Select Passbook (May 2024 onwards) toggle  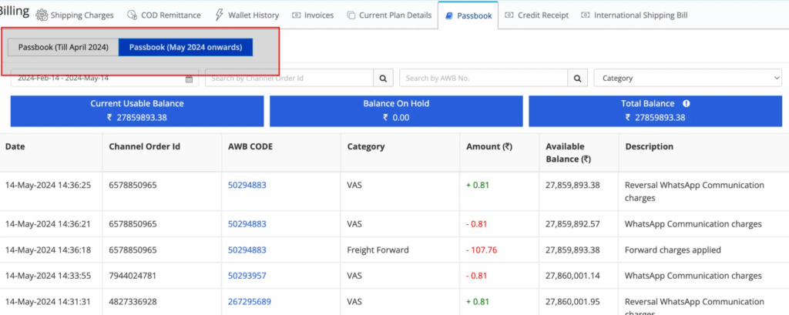pyautogui.click(x=186, y=47)
